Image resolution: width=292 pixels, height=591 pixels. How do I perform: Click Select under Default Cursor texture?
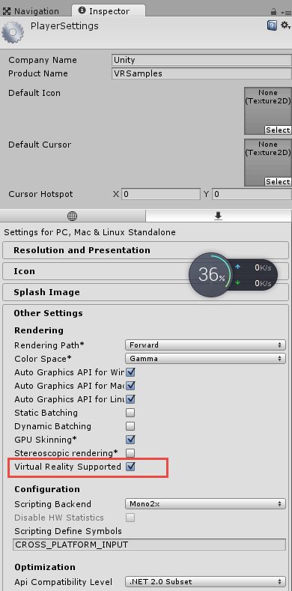[278, 182]
